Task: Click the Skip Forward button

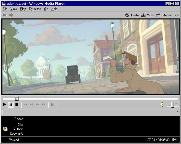Action: pyautogui.click(x=44, y=105)
